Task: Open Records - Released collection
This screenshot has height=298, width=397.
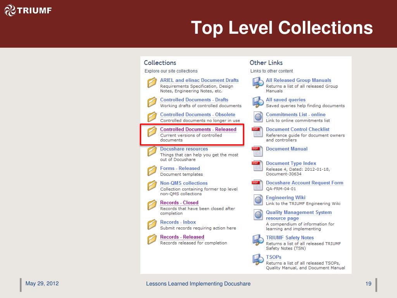Action: (182, 237)
